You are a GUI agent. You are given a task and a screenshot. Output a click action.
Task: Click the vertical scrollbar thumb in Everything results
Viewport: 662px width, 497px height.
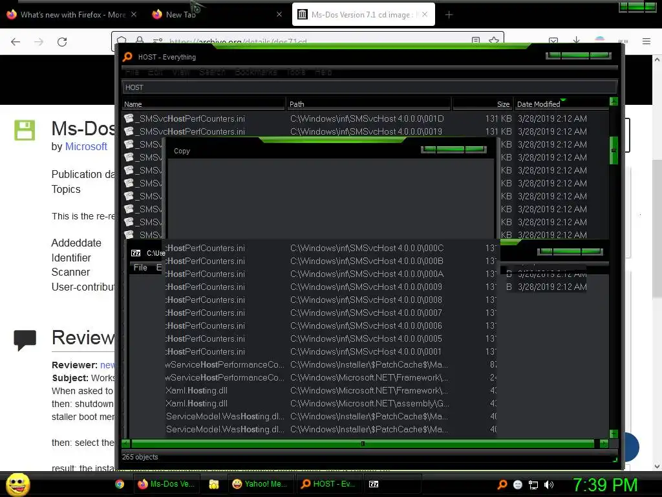point(614,150)
